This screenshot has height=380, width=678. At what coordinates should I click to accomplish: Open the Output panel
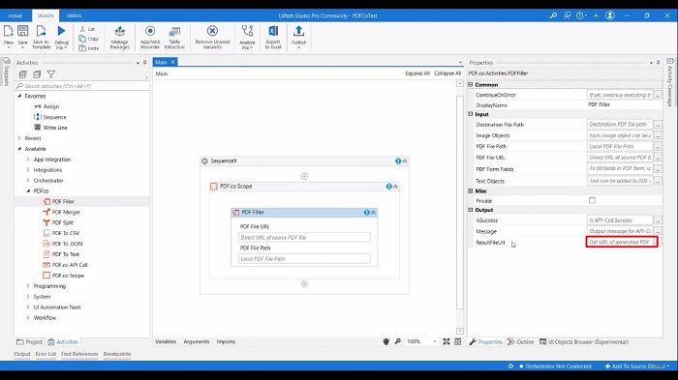point(22,354)
